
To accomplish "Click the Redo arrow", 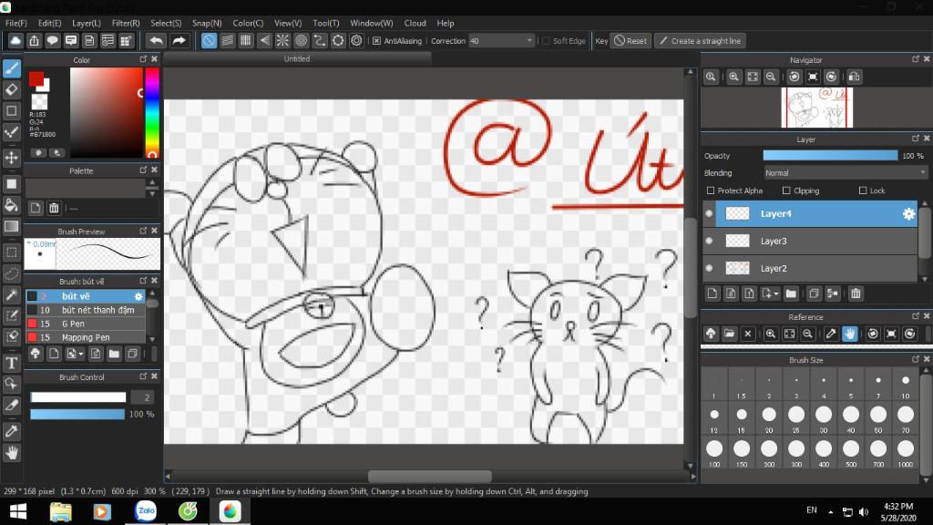I will 179,40.
